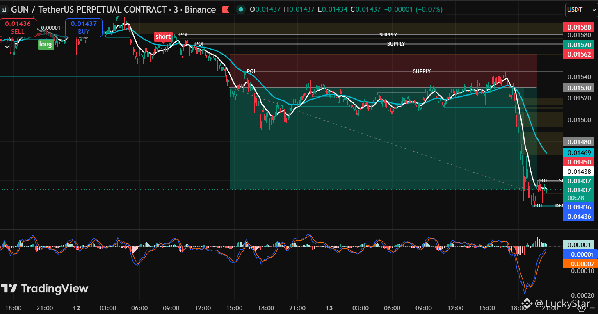
Task: Click the 0.01540 price axis tick
Action: coord(579,77)
